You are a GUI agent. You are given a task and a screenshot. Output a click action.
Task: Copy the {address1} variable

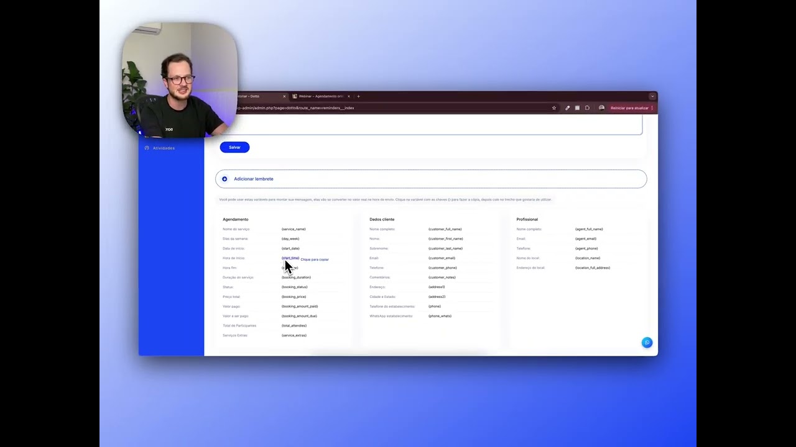pos(437,287)
